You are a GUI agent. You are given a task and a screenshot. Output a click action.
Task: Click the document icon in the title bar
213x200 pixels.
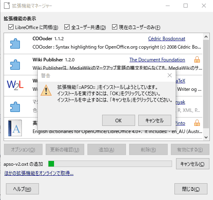pos(7,6)
